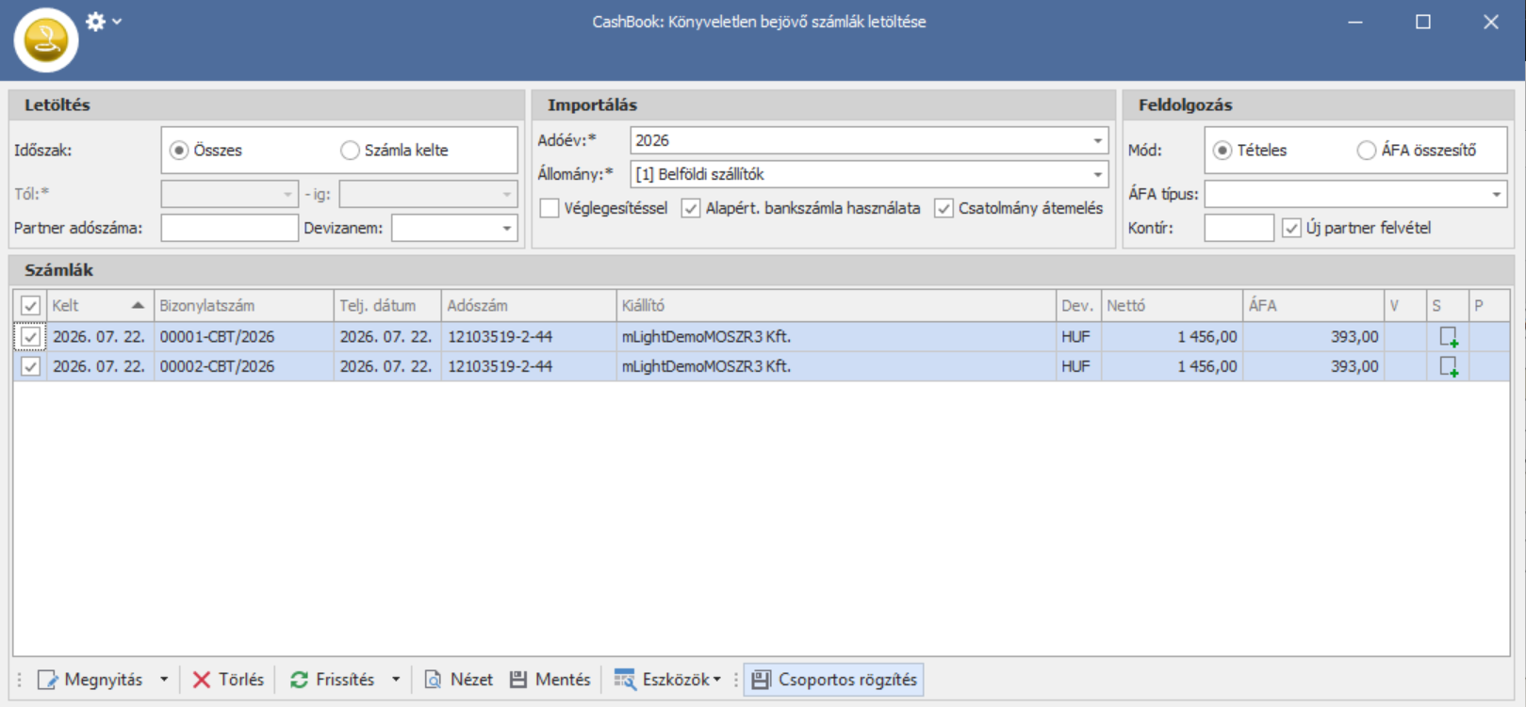Maximize the CashBook window

click(1423, 22)
